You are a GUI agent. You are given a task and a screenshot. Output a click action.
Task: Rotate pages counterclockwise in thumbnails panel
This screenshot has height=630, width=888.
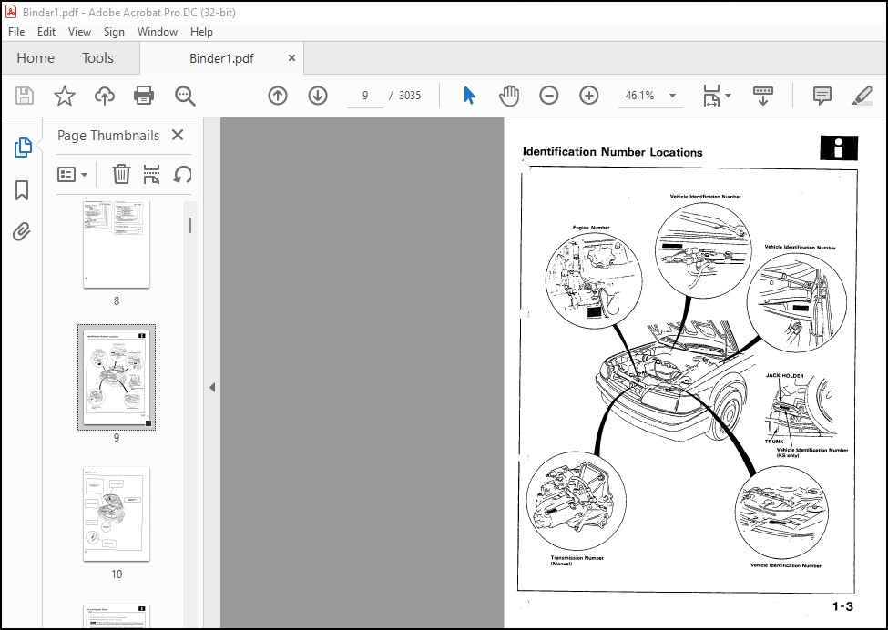[182, 174]
